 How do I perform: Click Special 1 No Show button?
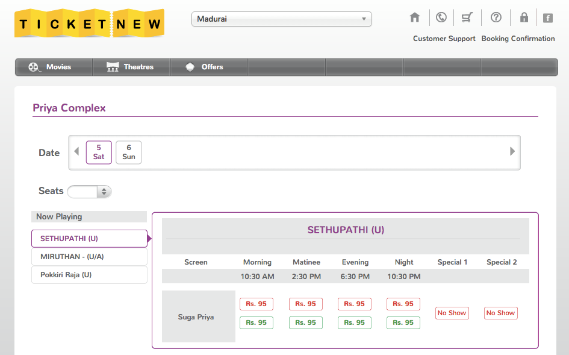452,313
